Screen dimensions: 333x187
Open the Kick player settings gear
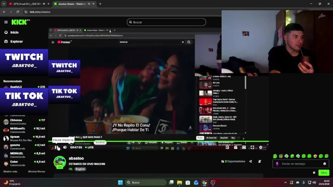click(x=261, y=147)
